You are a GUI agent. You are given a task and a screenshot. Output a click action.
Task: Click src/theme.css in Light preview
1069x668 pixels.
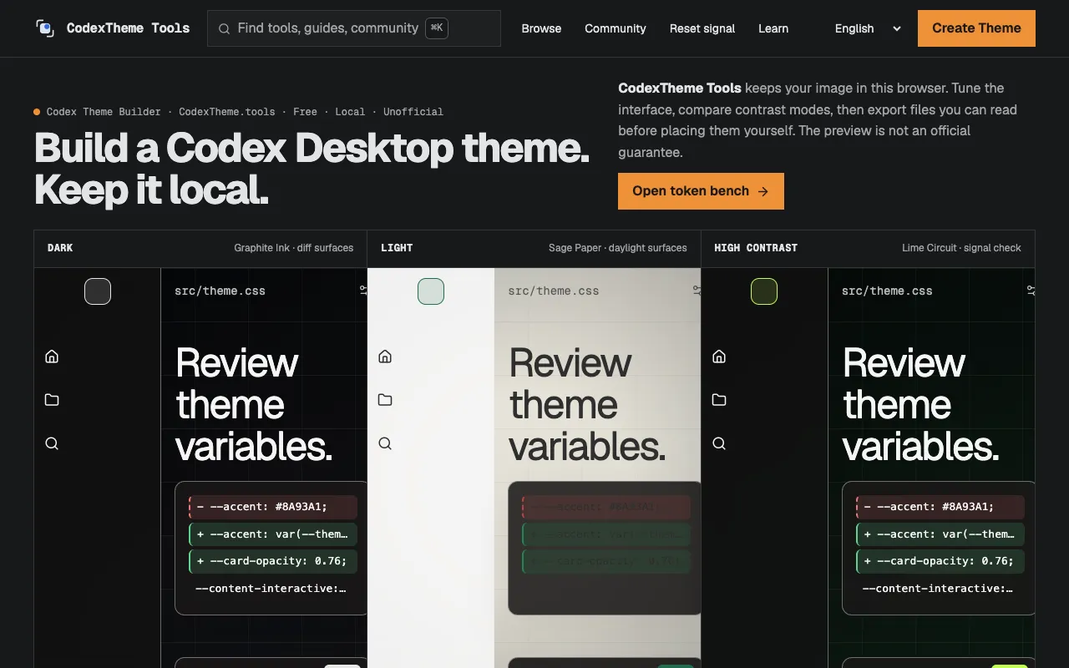tap(553, 291)
